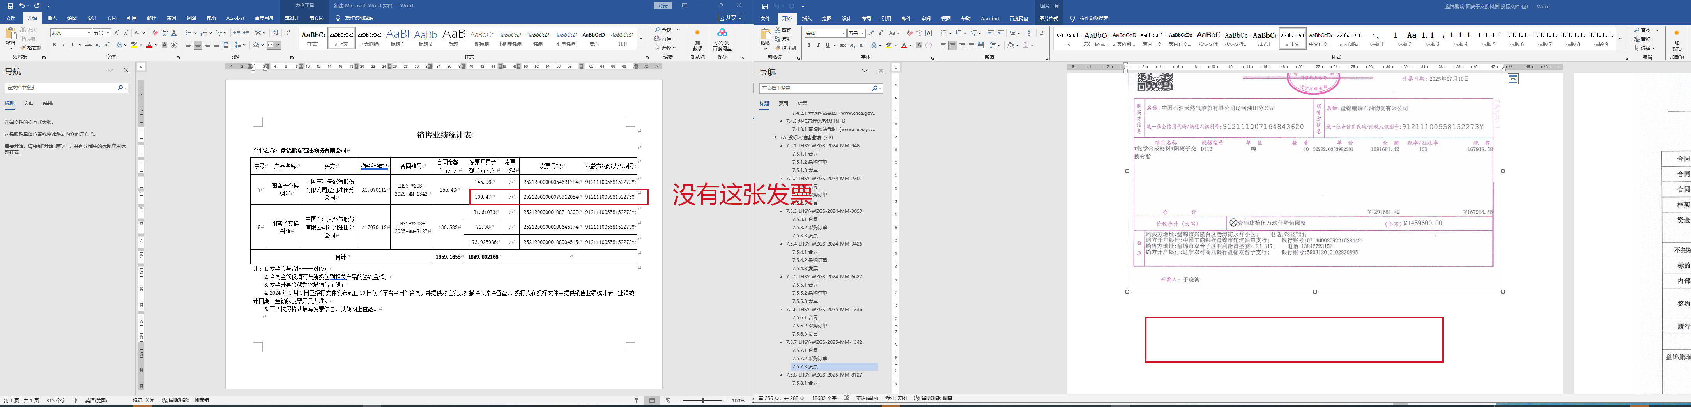1691x407 pixels.
Task: Toggle center alignment in left Word window
Action: coord(198,45)
